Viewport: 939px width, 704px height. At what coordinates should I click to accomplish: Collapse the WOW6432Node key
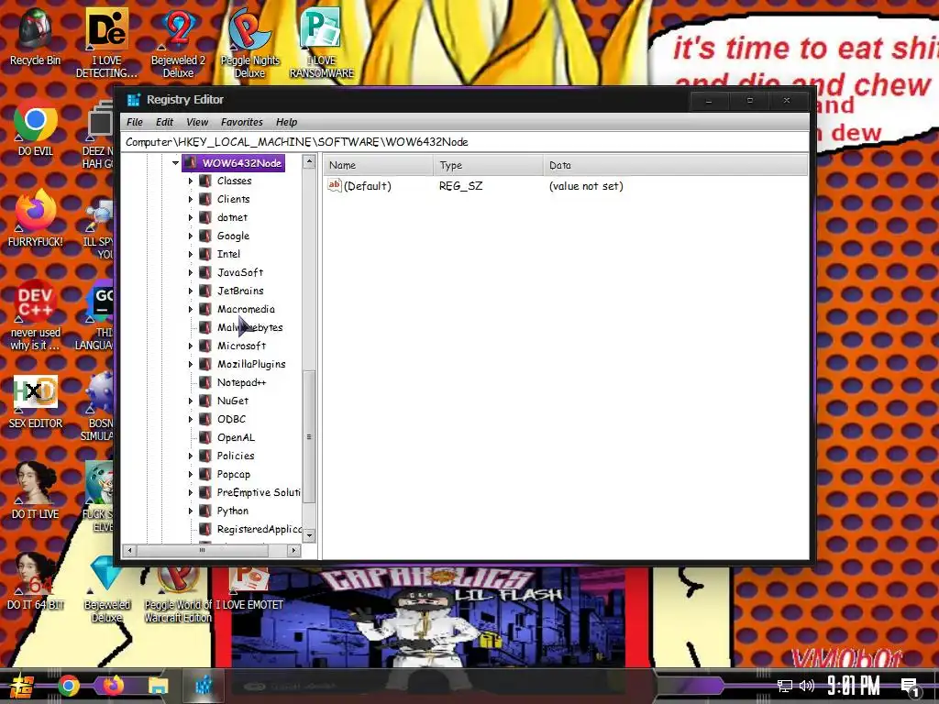point(175,163)
